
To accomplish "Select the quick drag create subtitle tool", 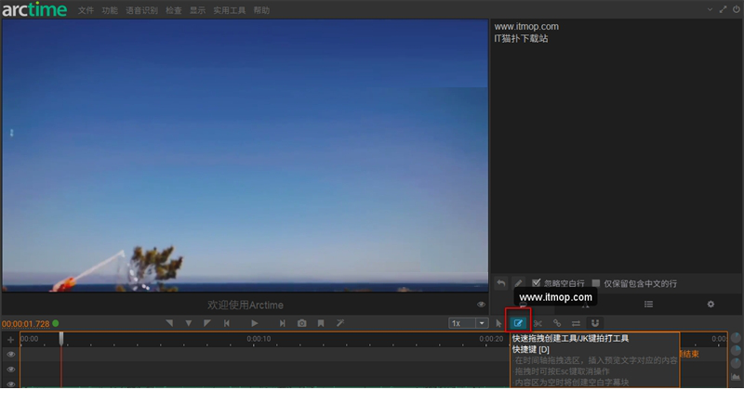I will [518, 323].
